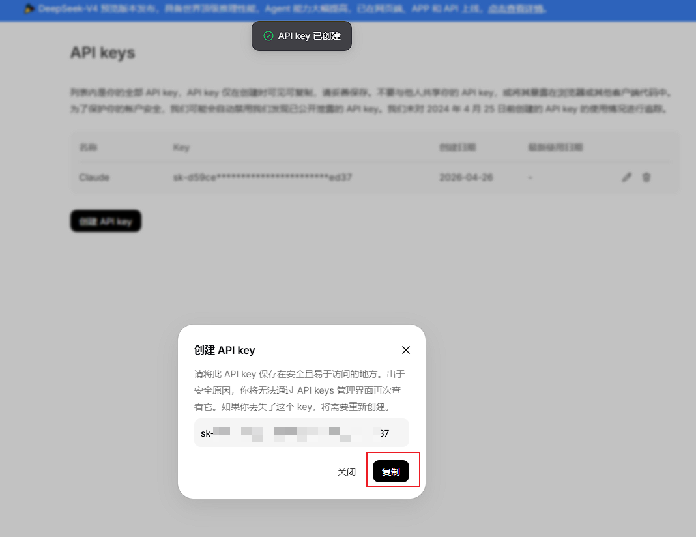Click the "API keys" page heading
The height and width of the screenshot is (537, 696).
click(x=102, y=52)
